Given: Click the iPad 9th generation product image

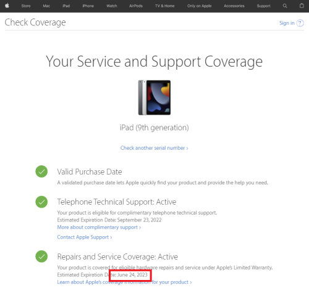Looking at the screenshot, I should click(154, 97).
